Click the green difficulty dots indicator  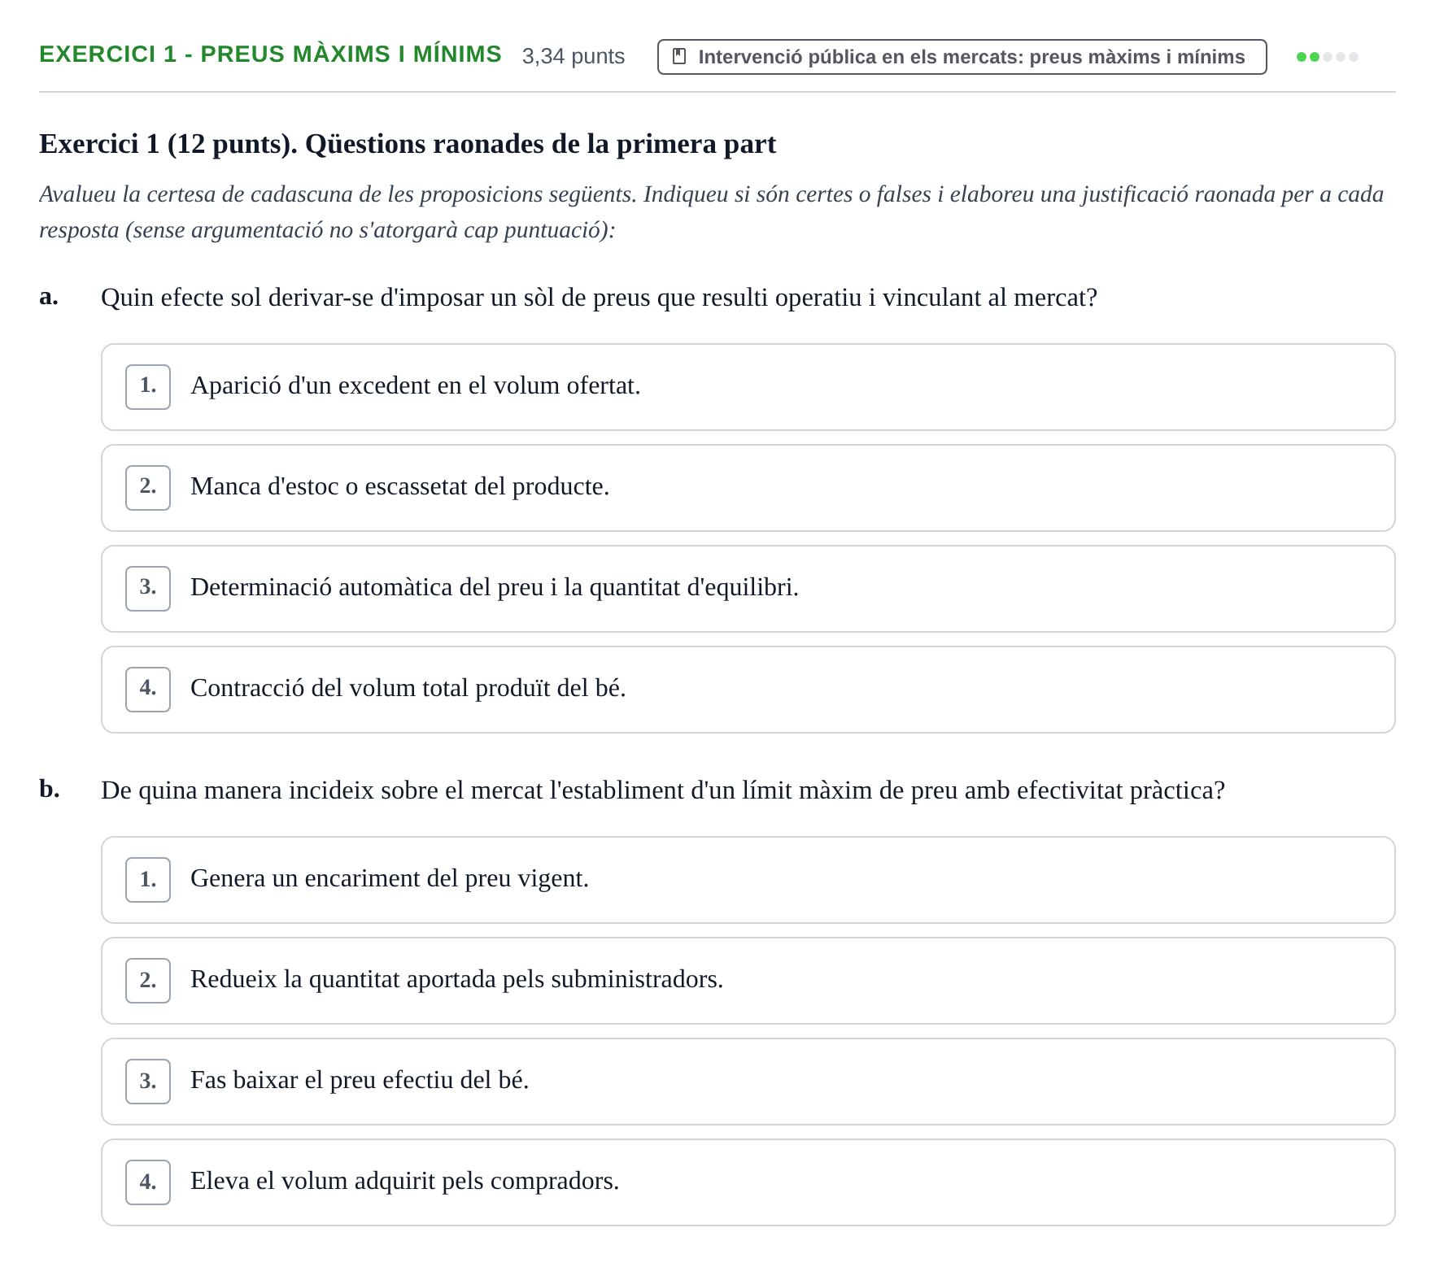click(x=1327, y=57)
